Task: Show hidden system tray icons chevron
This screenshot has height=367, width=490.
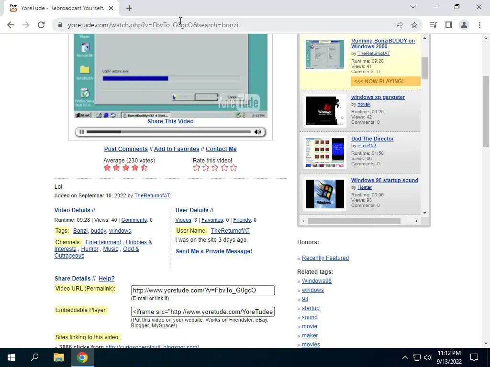Action: (x=405, y=357)
